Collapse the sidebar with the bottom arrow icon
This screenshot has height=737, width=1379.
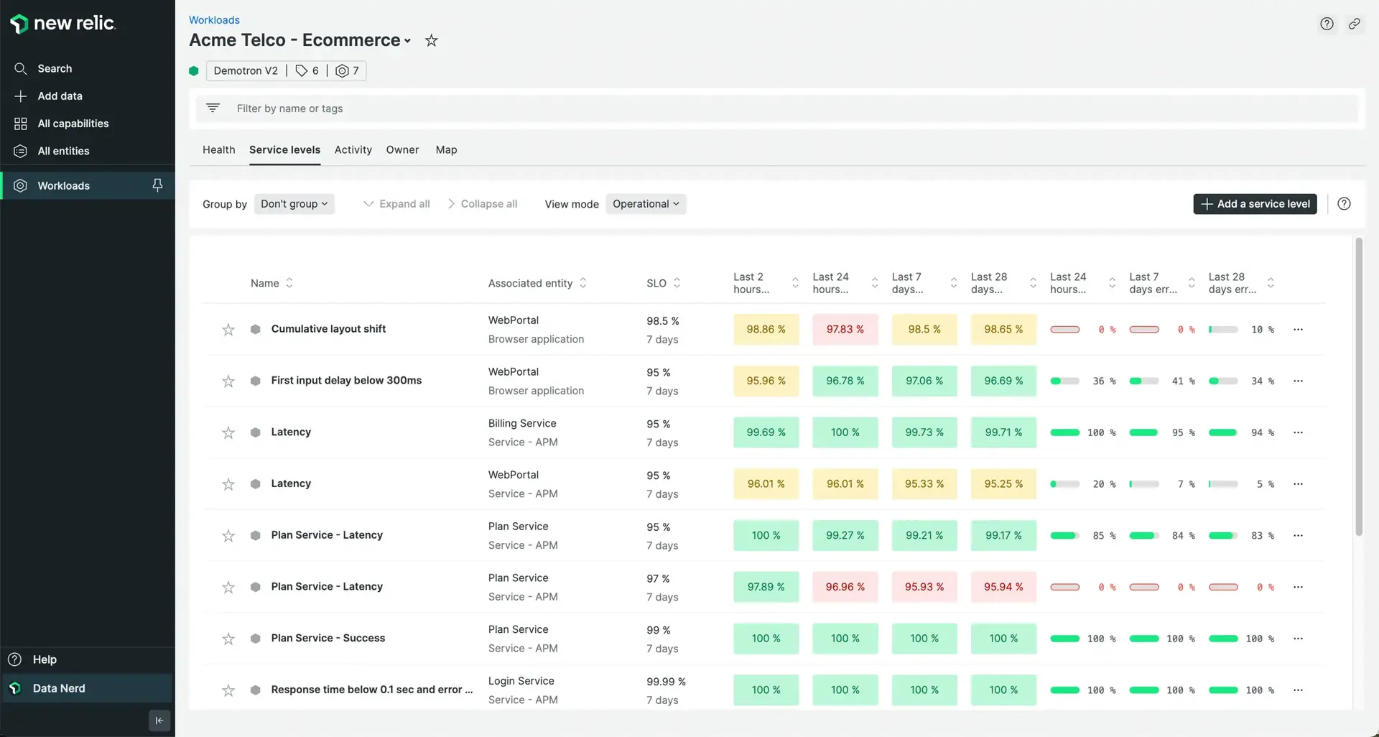tap(159, 720)
